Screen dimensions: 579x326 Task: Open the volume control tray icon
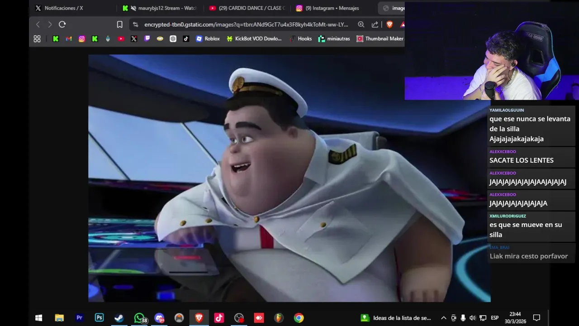473,318
